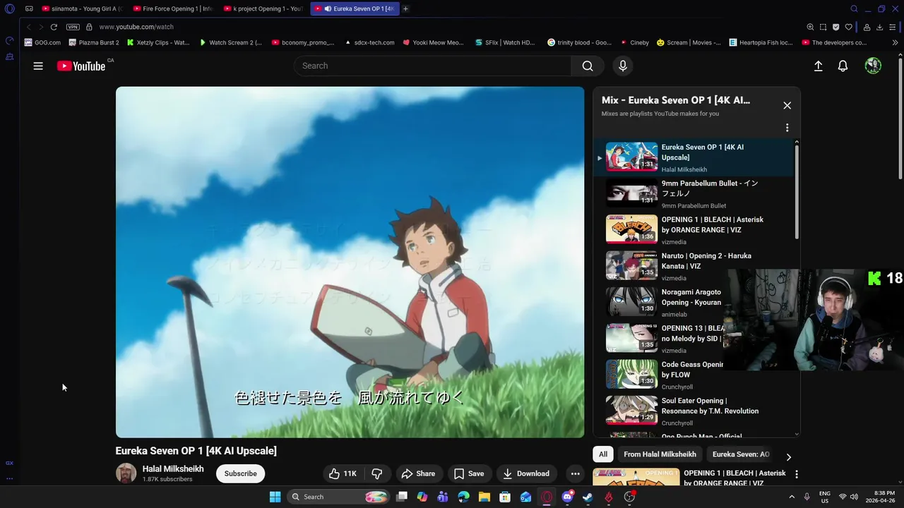Open the taskbar clock and date
This screenshot has height=508, width=904.
tap(884, 497)
